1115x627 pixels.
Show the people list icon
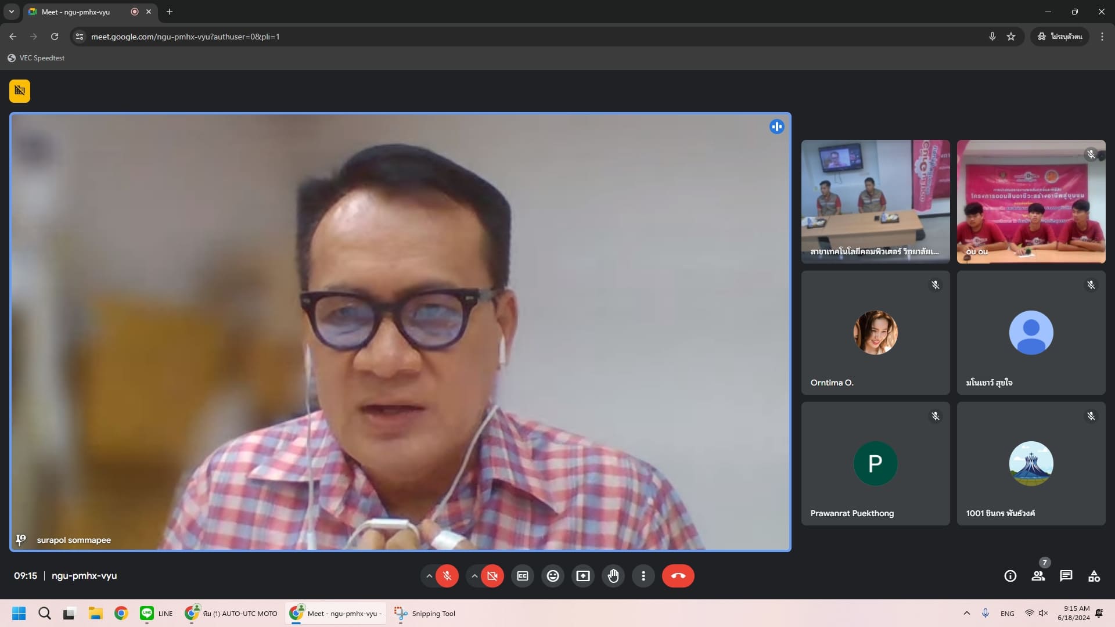click(x=1038, y=576)
